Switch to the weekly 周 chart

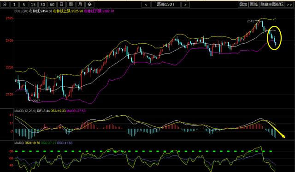pyautogui.click(x=71, y=5)
